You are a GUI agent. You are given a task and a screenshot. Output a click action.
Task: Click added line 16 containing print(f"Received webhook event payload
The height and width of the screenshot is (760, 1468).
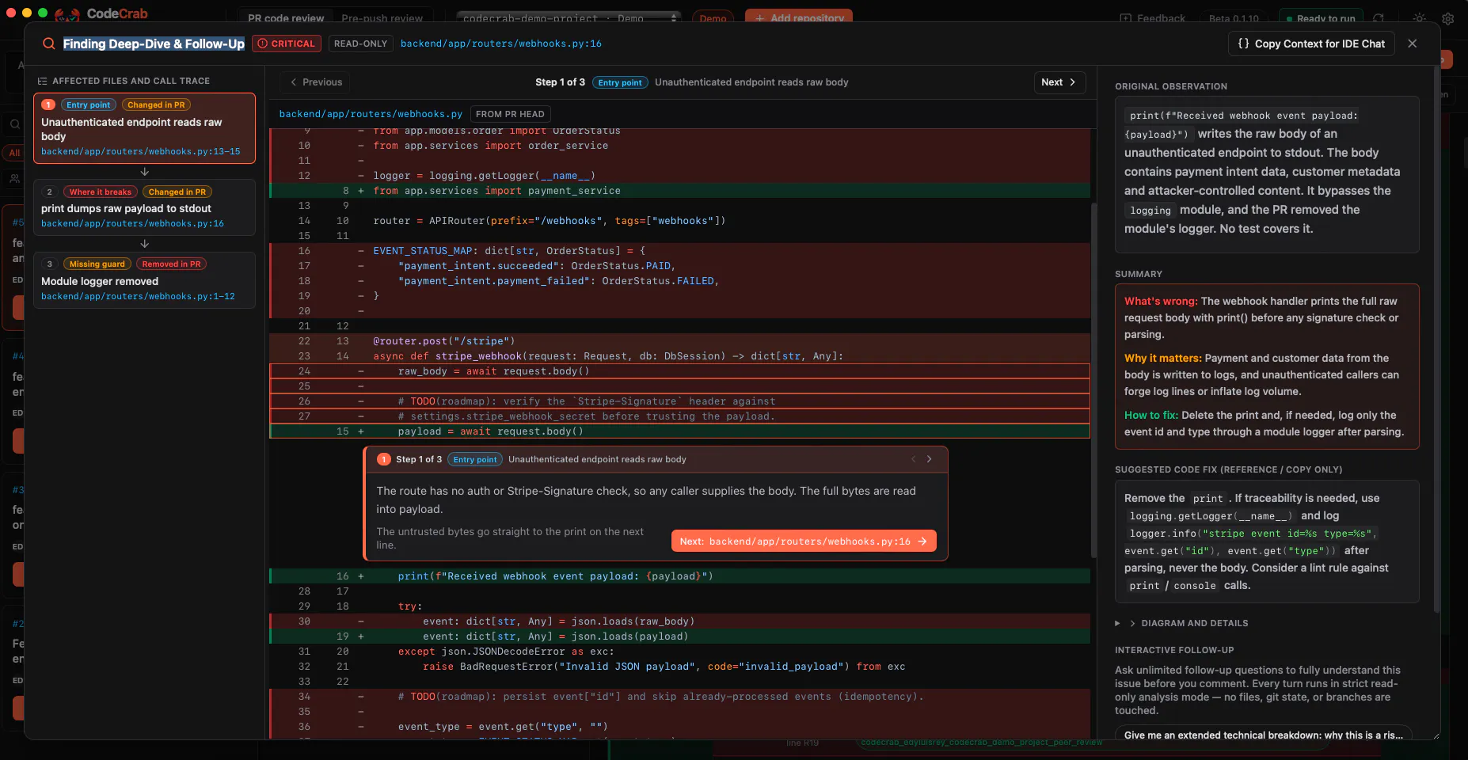[679, 576]
